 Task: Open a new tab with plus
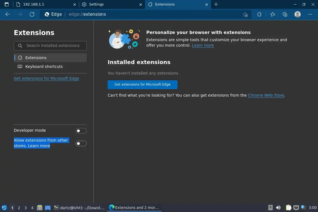point(216,4)
